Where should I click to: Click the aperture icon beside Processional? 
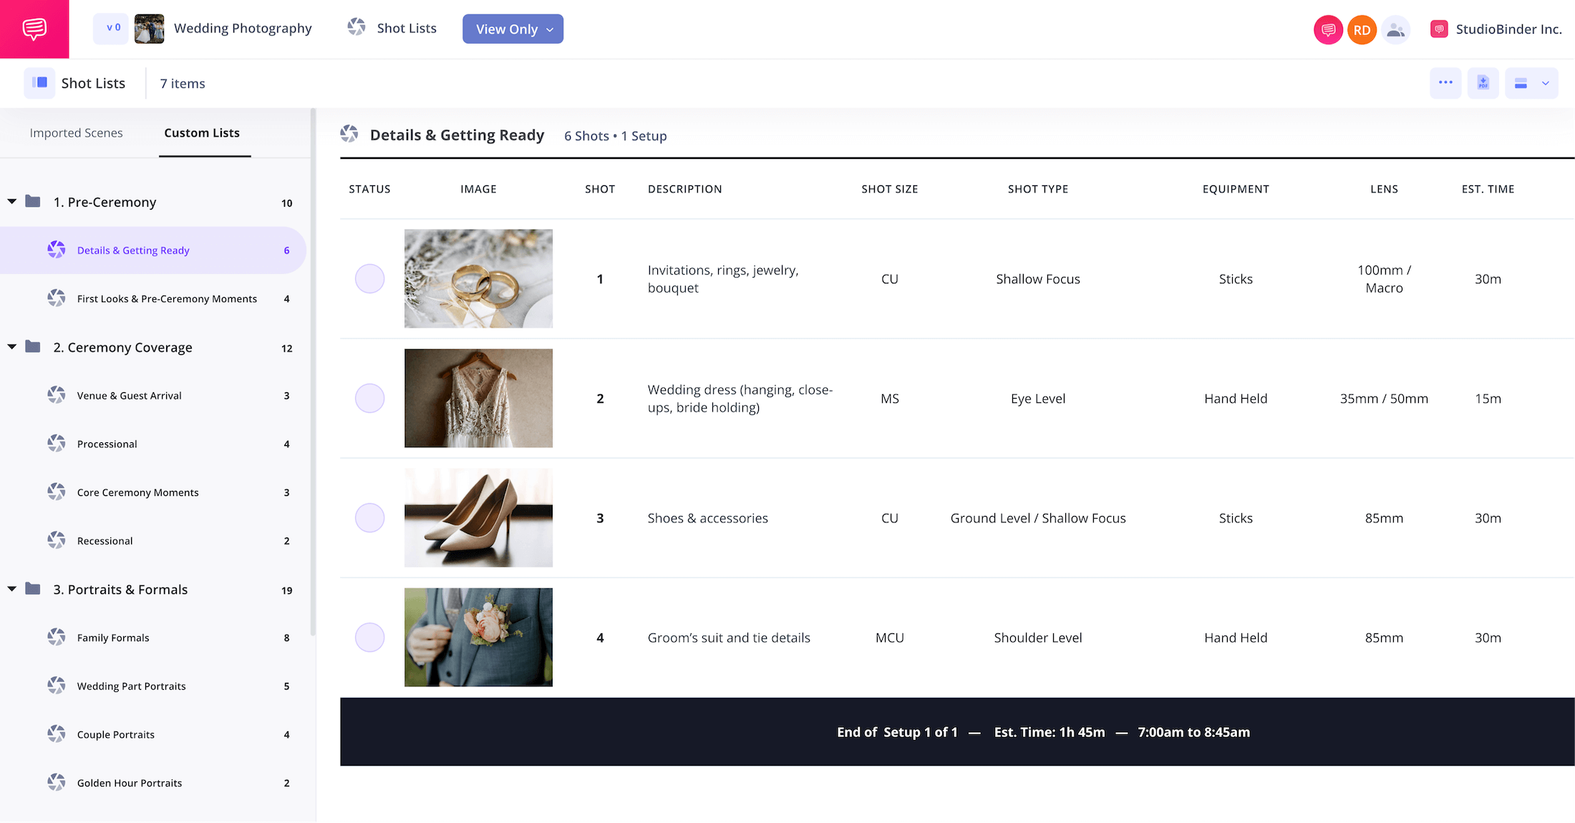pyautogui.click(x=57, y=444)
